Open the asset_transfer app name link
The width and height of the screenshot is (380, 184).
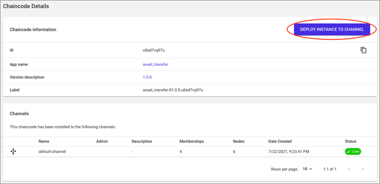point(155,64)
